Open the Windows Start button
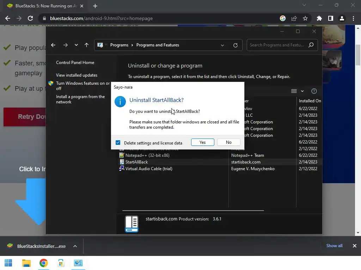 8,263
